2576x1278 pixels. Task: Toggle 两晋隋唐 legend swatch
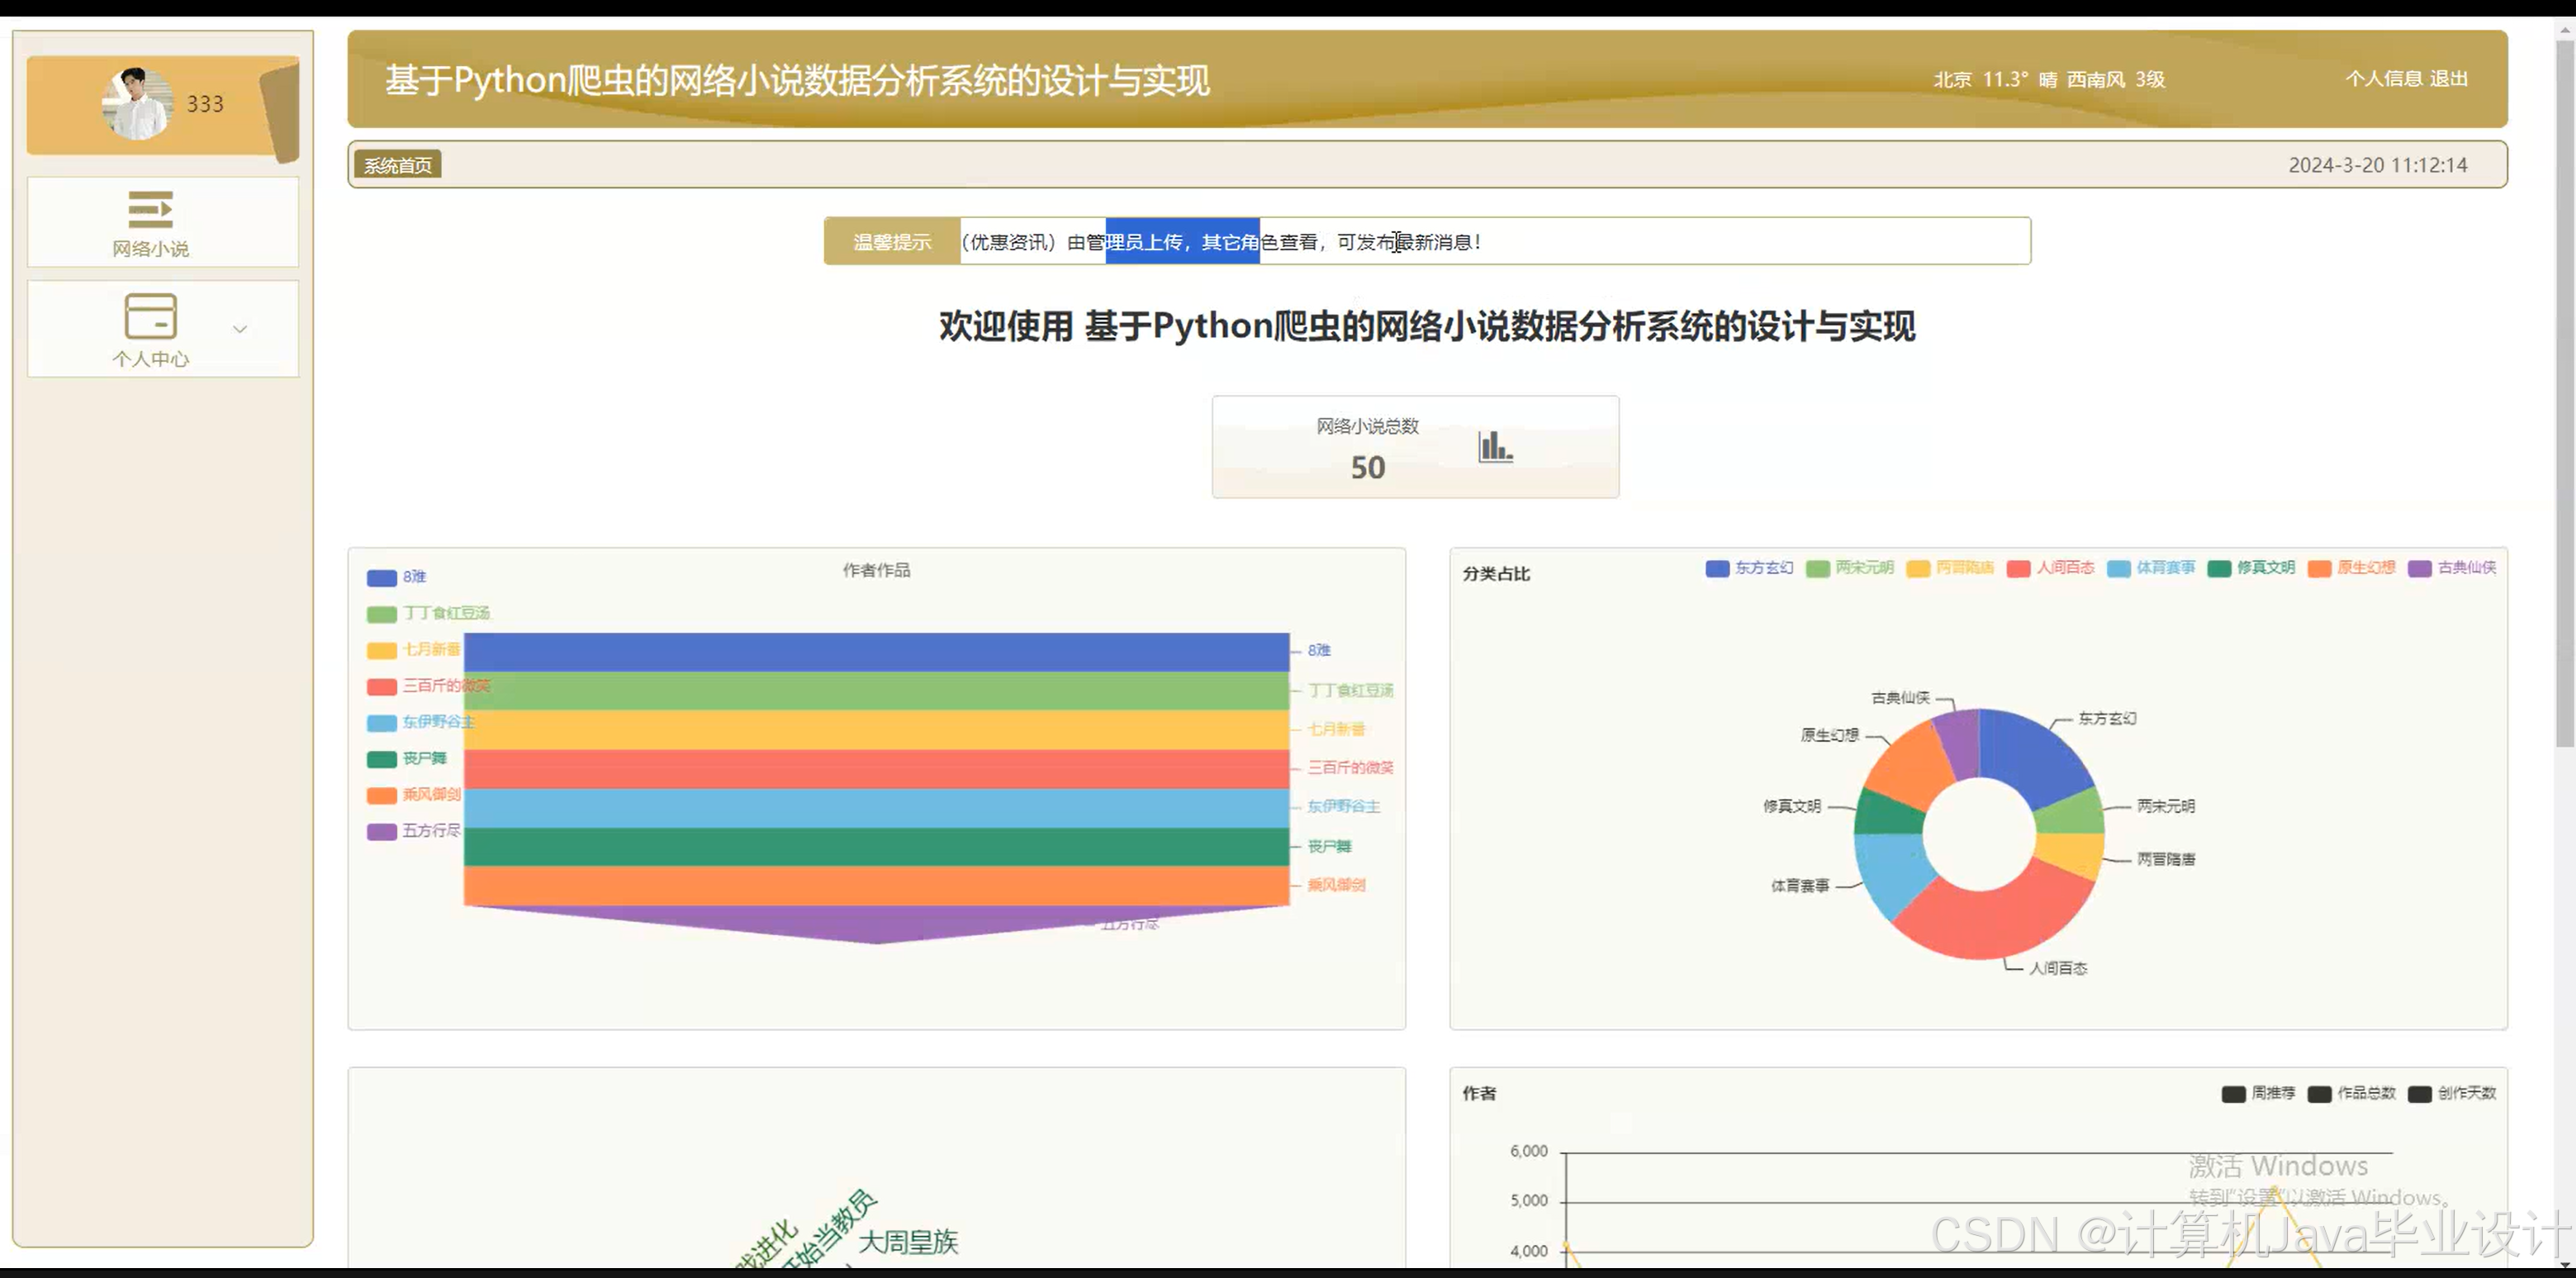[x=1917, y=568]
